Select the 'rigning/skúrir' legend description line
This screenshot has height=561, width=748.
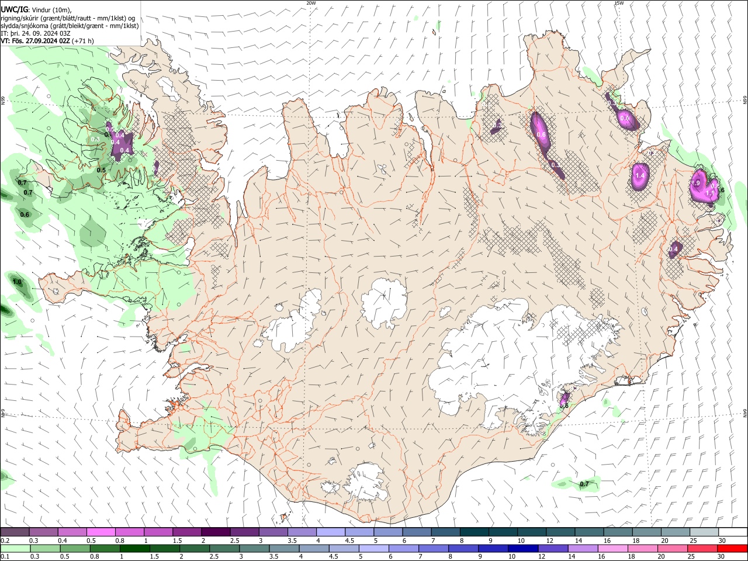tap(68, 18)
